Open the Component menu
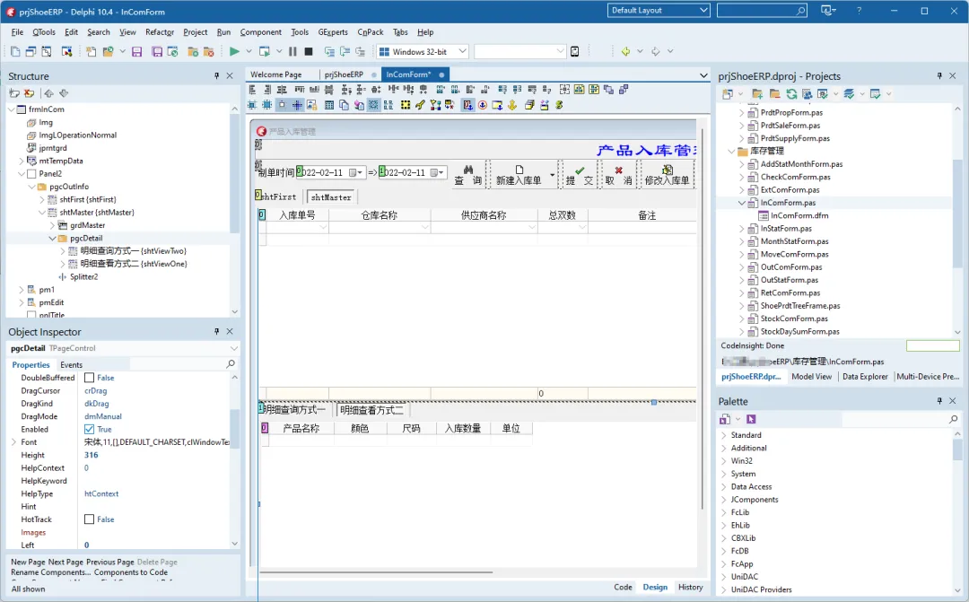This screenshot has width=969, height=602. coord(260,32)
